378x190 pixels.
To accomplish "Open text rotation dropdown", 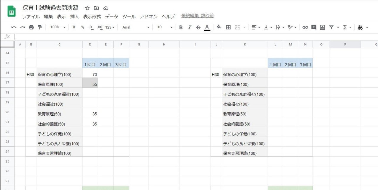I will 292,27.
